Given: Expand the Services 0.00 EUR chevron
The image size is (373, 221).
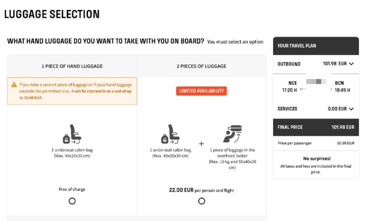Looking at the screenshot, I should [351, 109].
